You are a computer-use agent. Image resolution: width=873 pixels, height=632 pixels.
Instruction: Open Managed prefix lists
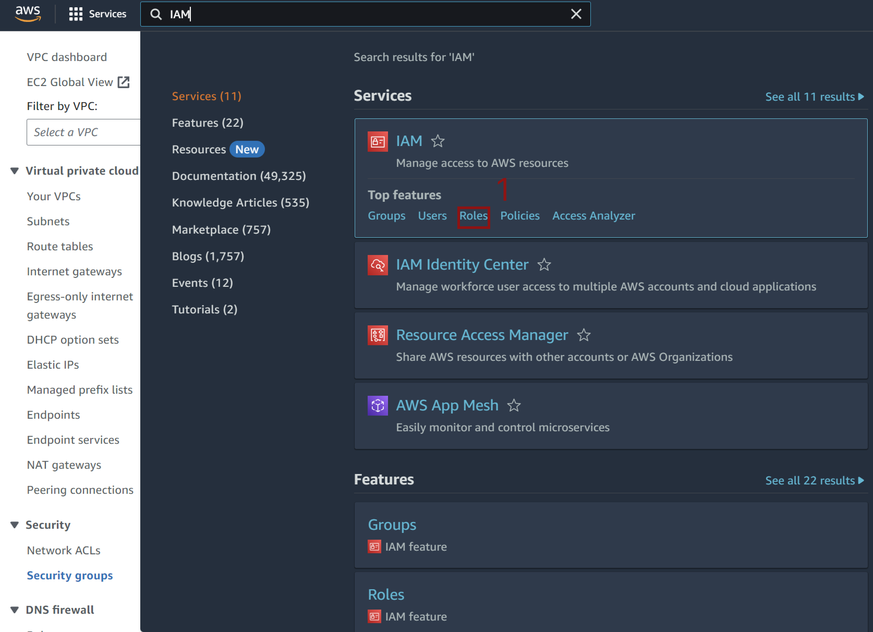(x=80, y=390)
